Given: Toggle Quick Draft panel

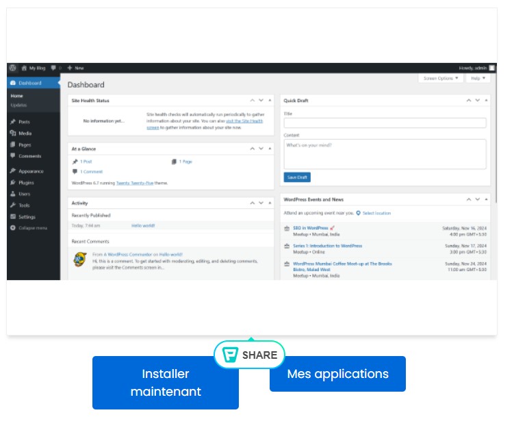Looking at the screenshot, I should coord(486,101).
